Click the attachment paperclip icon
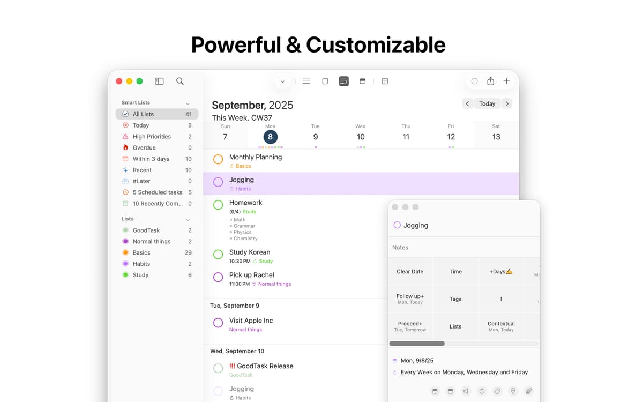Viewport: 643px width, 402px height. pyautogui.click(x=528, y=391)
